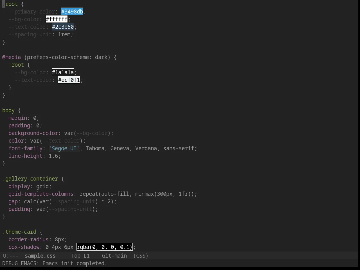Click the font-family property
This screenshot has height=270, width=360.
(x=25, y=148)
